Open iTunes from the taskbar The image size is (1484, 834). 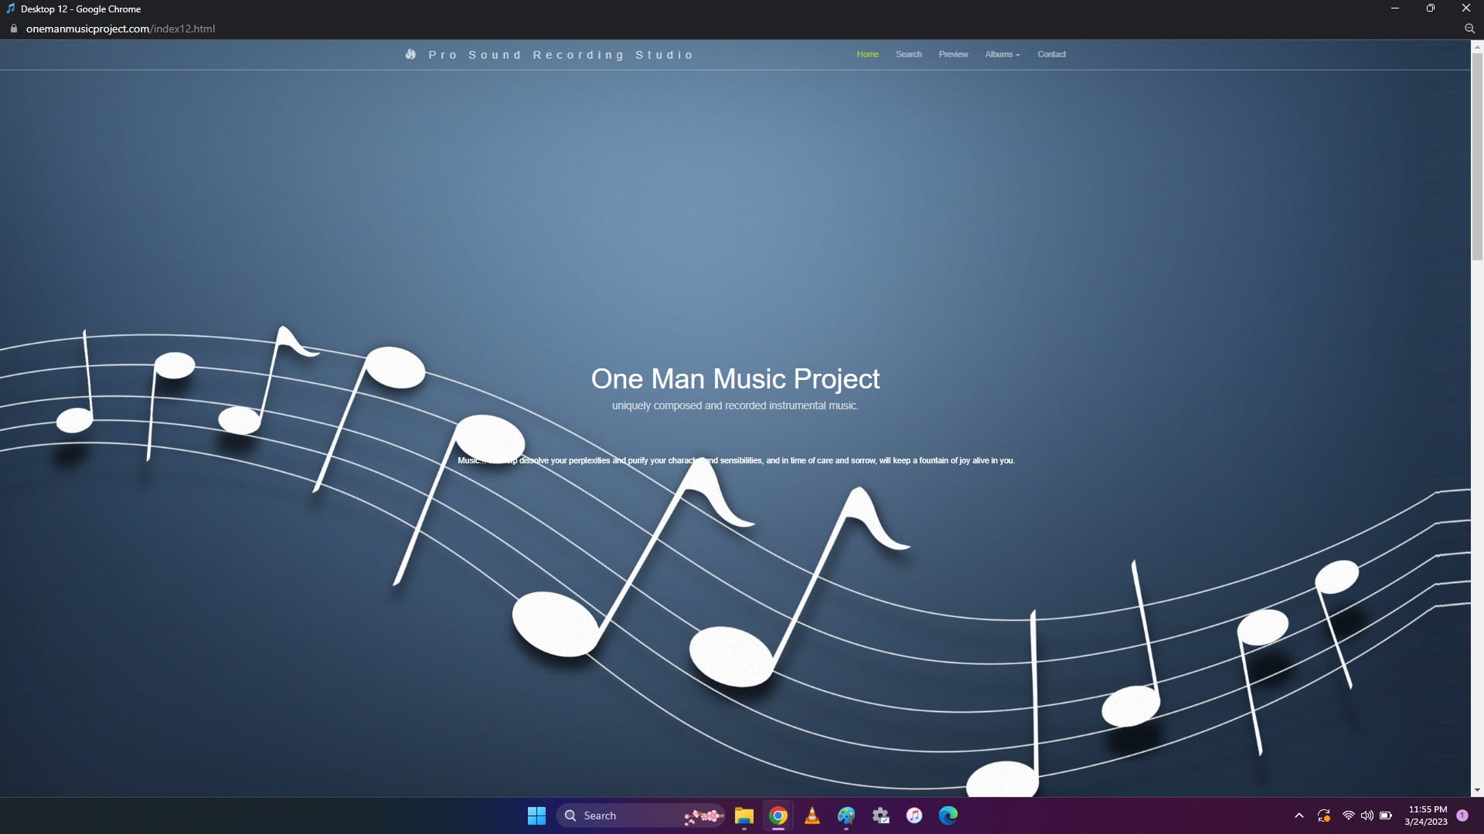point(914,815)
